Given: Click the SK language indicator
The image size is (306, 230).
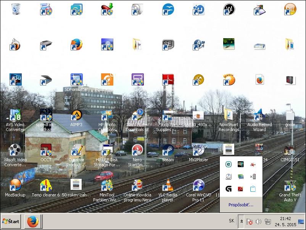Looking at the screenshot, I should pos(232,221).
